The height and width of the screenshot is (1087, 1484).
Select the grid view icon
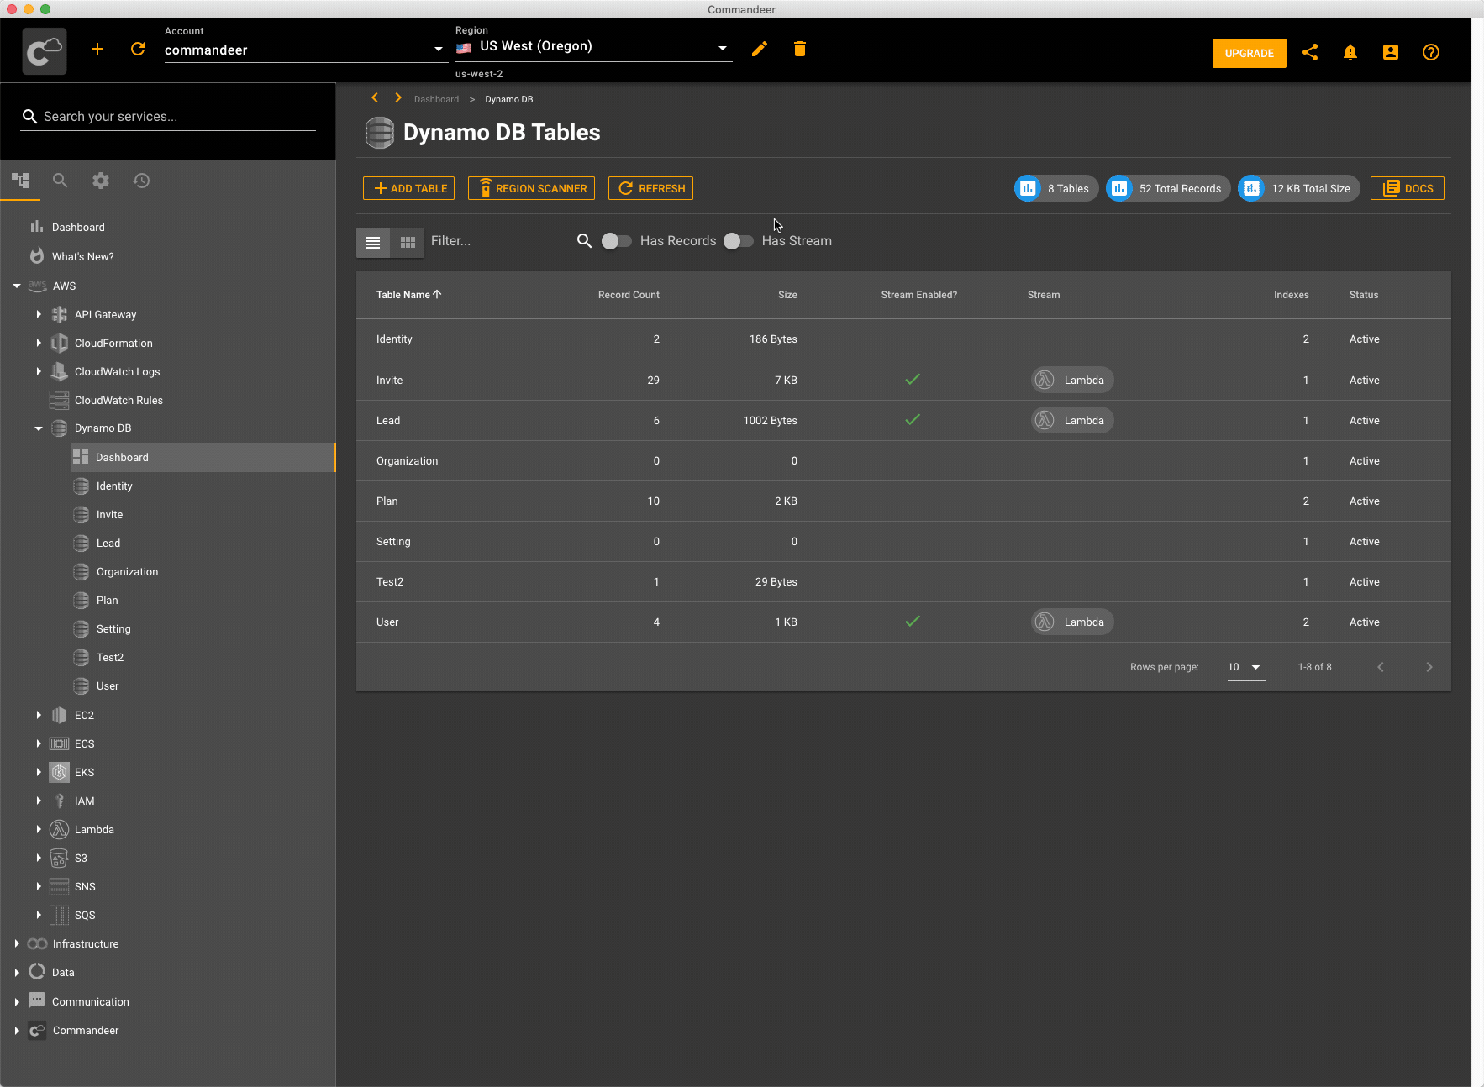coord(408,242)
